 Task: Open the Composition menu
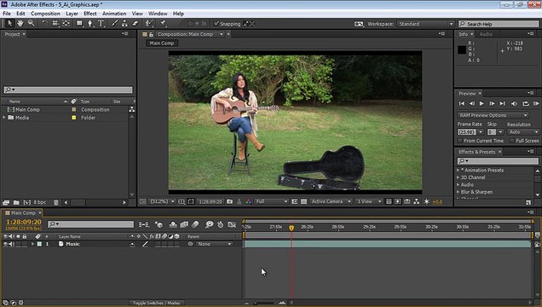(45, 14)
